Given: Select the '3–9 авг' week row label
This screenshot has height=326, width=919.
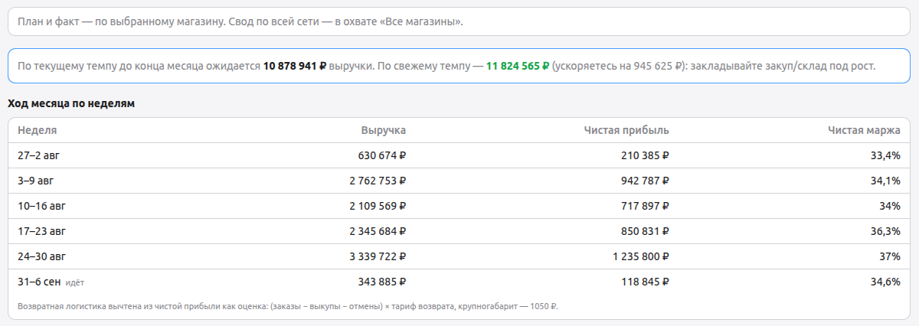Looking at the screenshot, I should pos(35,181).
